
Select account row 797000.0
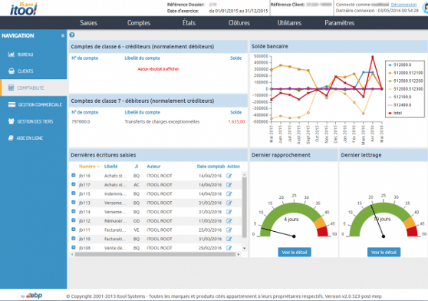pos(158,121)
